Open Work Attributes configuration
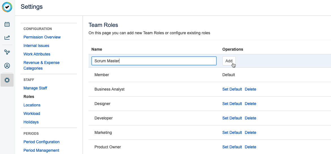The width and height of the screenshot is (331, 154). 37,54
